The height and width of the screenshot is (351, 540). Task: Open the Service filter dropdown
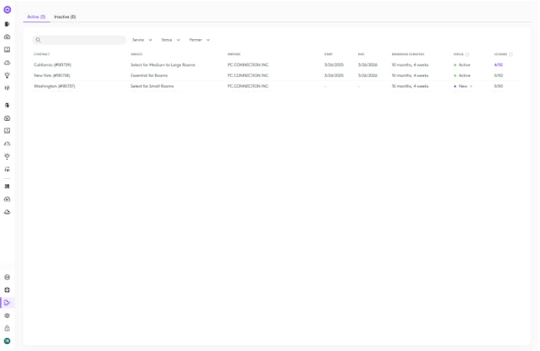[142, 40]
